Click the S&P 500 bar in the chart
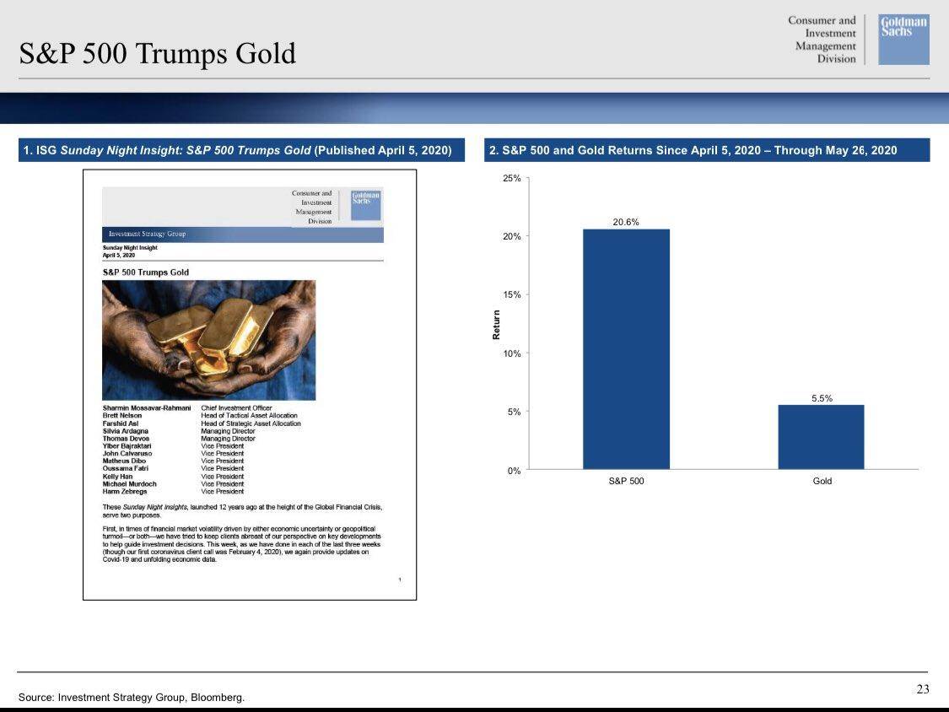 coord(627,349)
